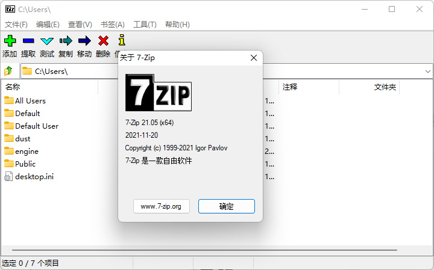
Task: Click the blue Extract (提取) minus icon
Action: coord(28,41)
